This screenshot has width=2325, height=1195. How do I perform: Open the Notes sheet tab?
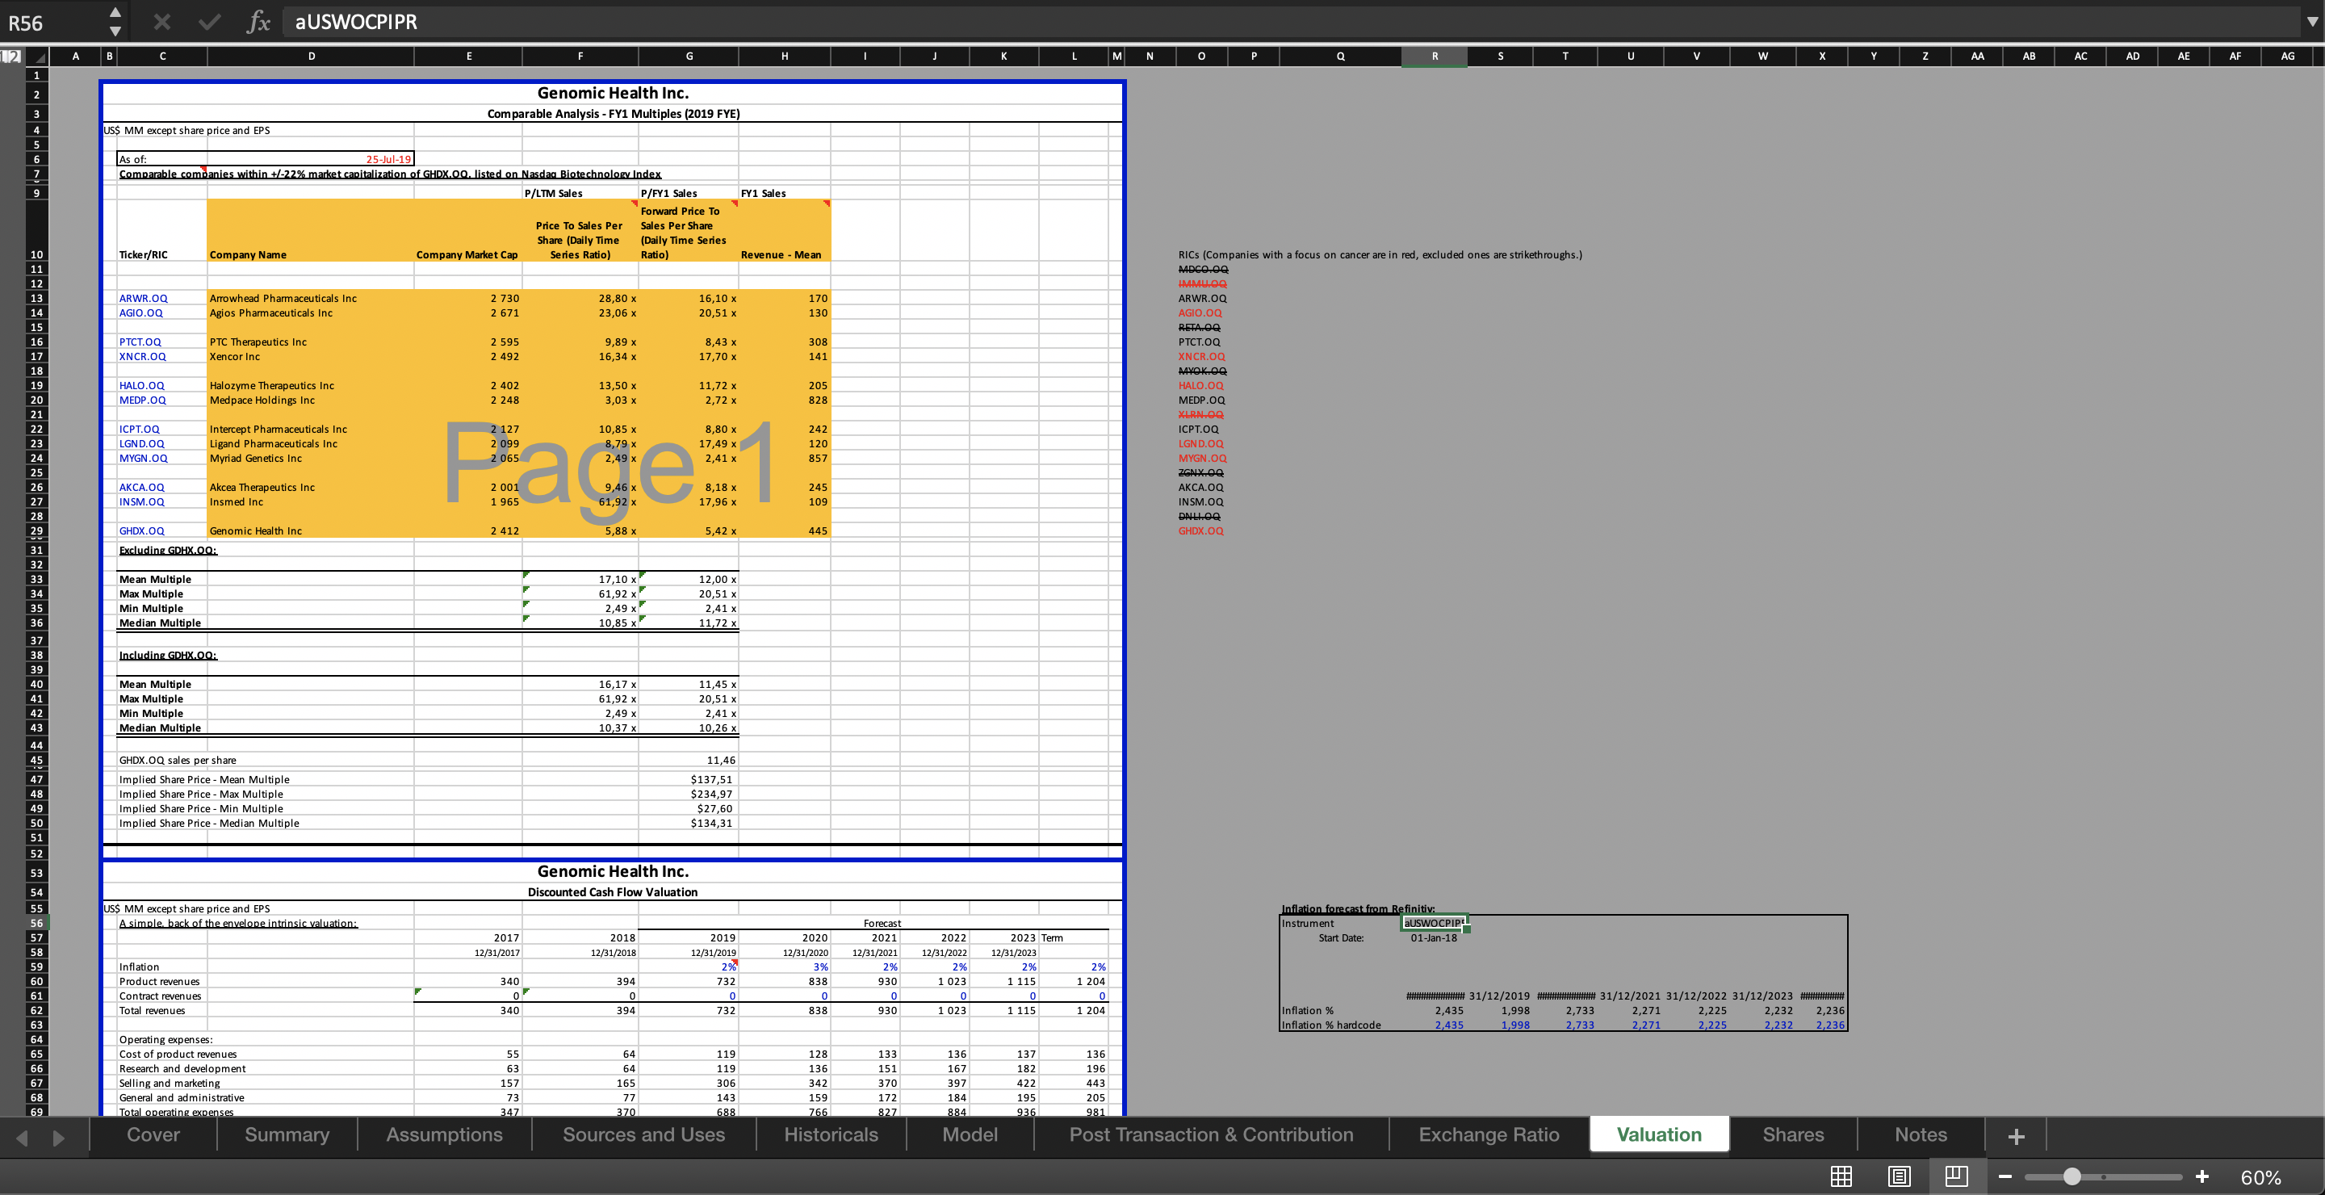(x=1921, y=1134)
